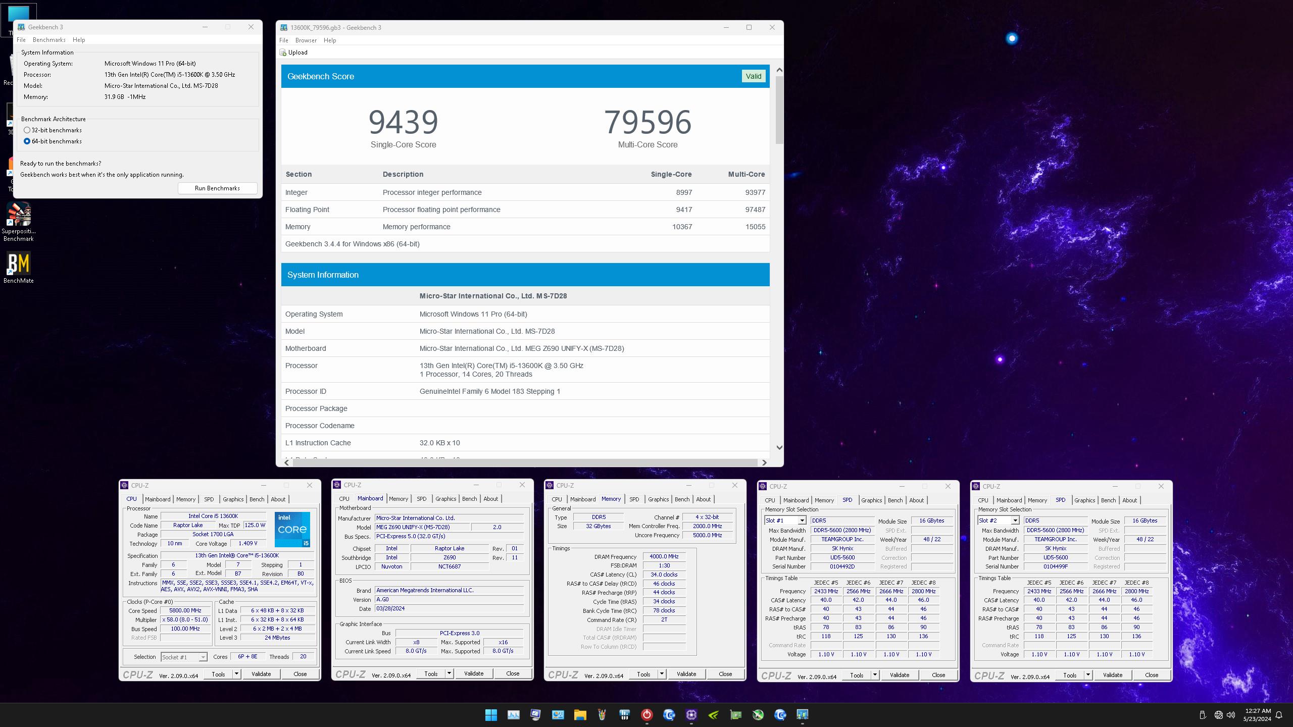Open volume control tray icon

click(1231, 714)
